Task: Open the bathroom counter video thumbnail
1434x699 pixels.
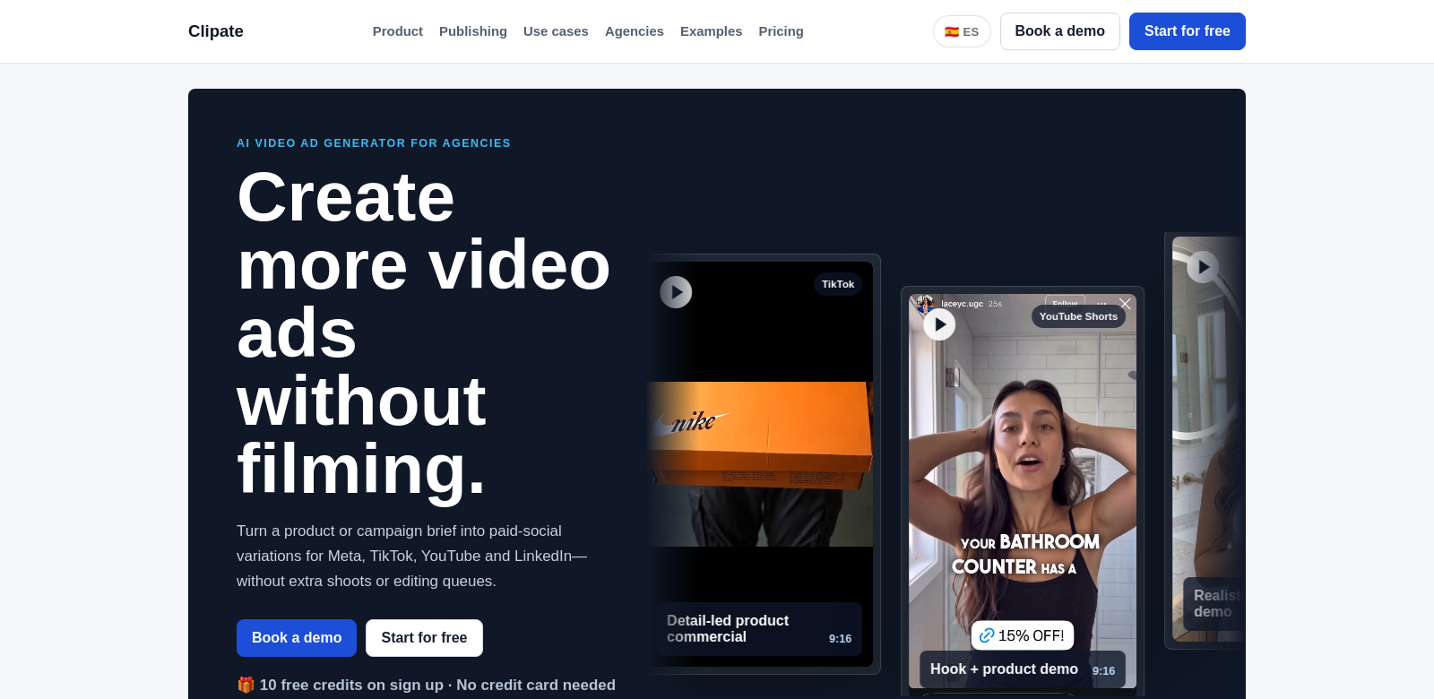Action: click(x=1023, y=491)
